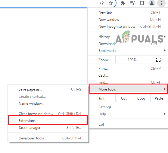
Task: Toggle the side panel icon
Action: (x=142, y=3)
